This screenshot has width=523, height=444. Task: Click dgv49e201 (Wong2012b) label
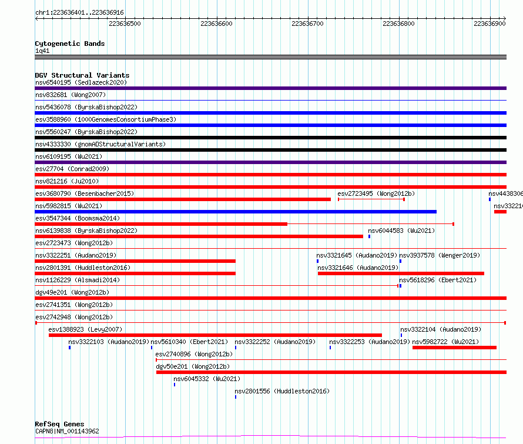[72, 292]
